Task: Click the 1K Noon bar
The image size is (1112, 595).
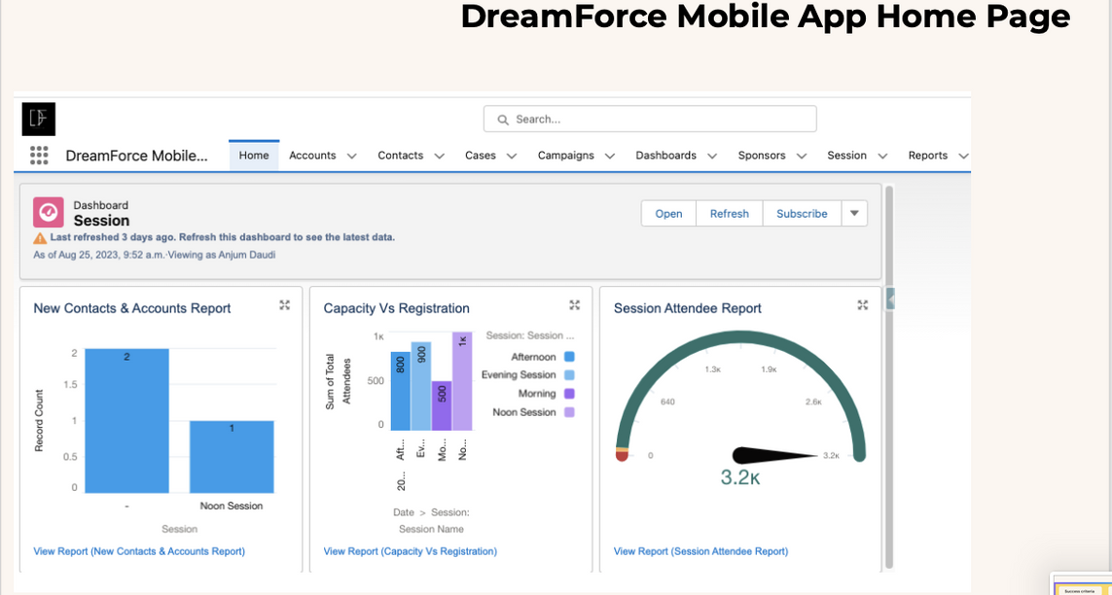Action: click(462, 381)
